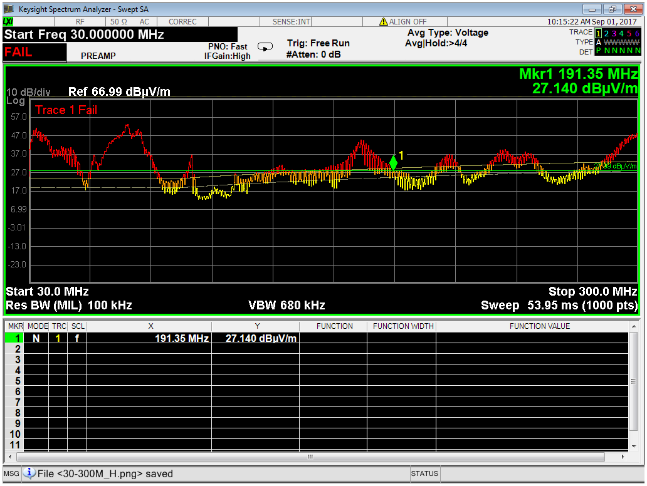This screenshot has width=647, height=486.
Task: Click the marker table scroll down arrow
Action: (x=633, y=446)
